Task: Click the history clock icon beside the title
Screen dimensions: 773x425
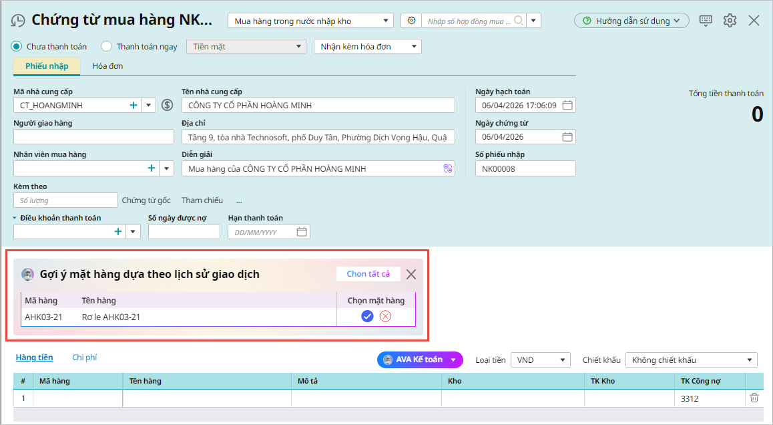Action: (x=19, y=21)
